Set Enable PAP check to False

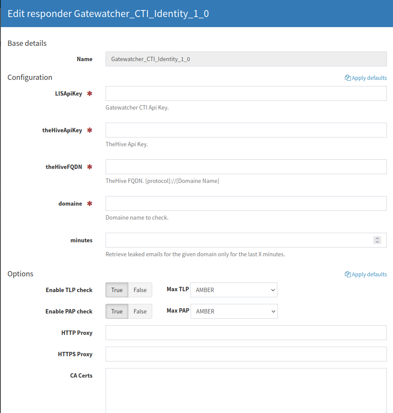pyautogui.click(x=140, y=311)
